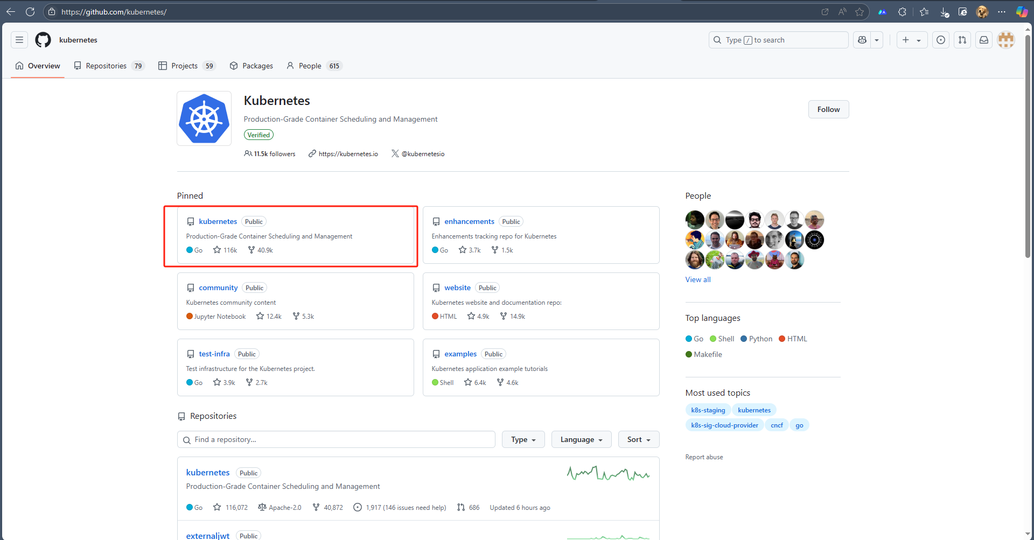Focus the Find a repository search field
Viewport: 1034px width, 540px height.
click(336, 440)
